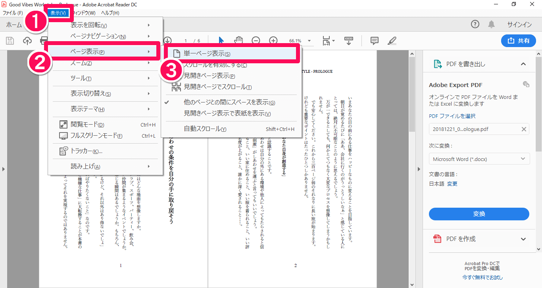Click the fit page width icon
The image size is (542, 288).
click(326, 41)
